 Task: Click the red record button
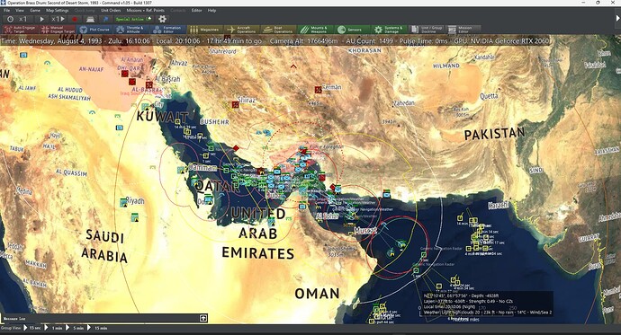pos(75,19)
